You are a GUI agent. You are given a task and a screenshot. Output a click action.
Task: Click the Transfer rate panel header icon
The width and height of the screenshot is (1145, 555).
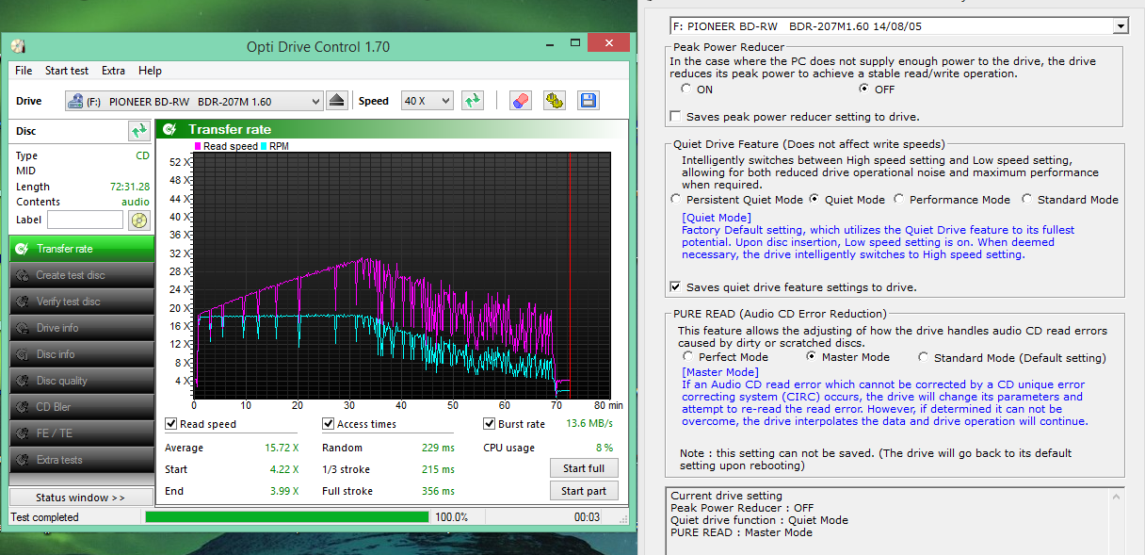click(169, 129)
